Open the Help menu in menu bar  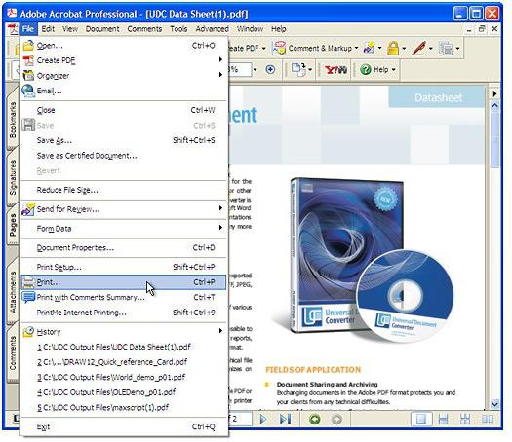point(279,29)
